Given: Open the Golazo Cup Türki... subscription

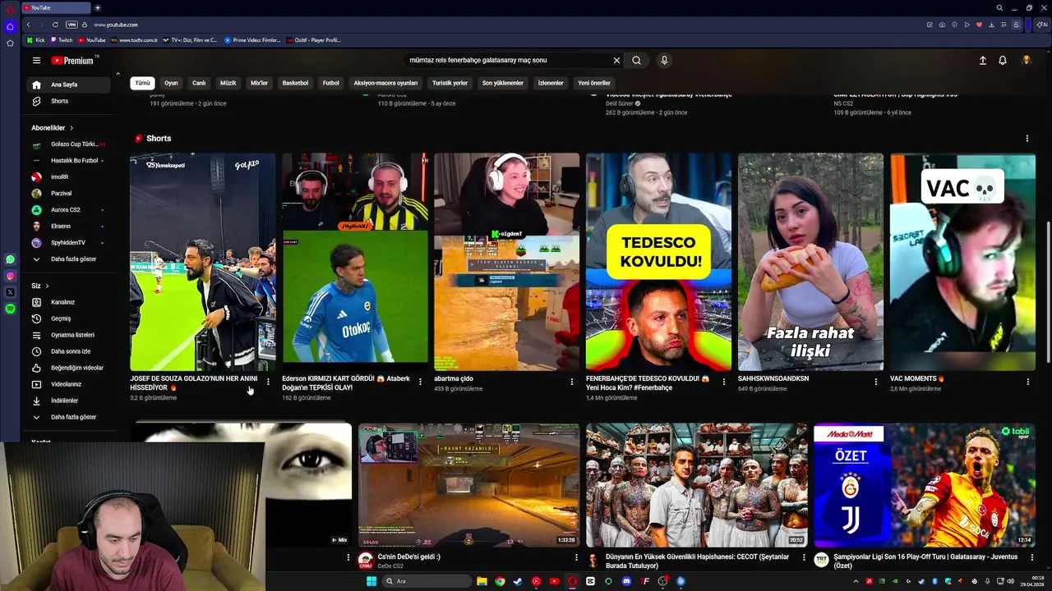Looking at the screenshot, I should (70, 144).
